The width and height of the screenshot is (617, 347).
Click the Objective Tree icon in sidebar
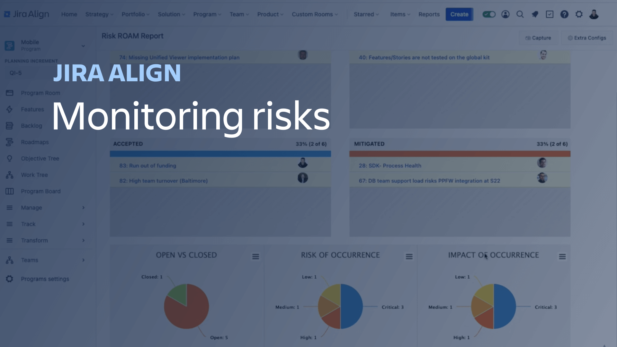coord(9,158)
